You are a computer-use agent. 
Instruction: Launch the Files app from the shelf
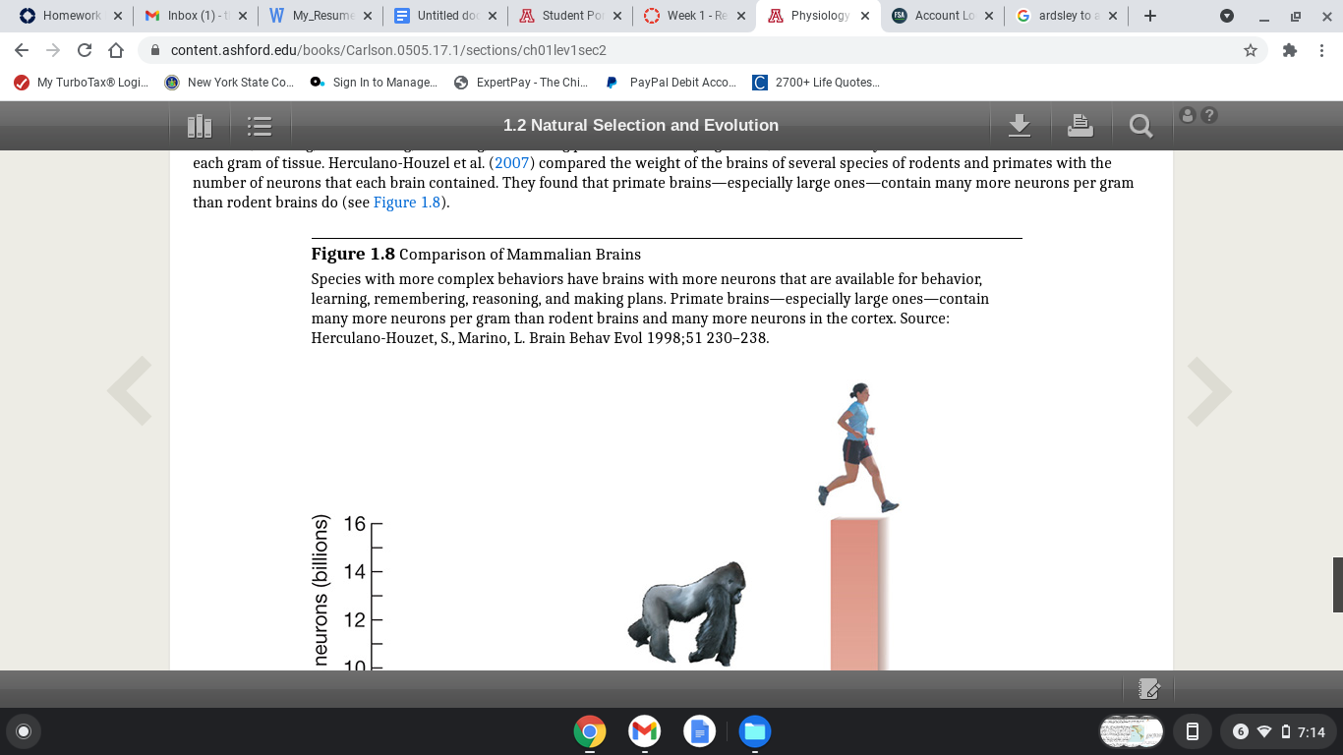[x=755, y=731]
